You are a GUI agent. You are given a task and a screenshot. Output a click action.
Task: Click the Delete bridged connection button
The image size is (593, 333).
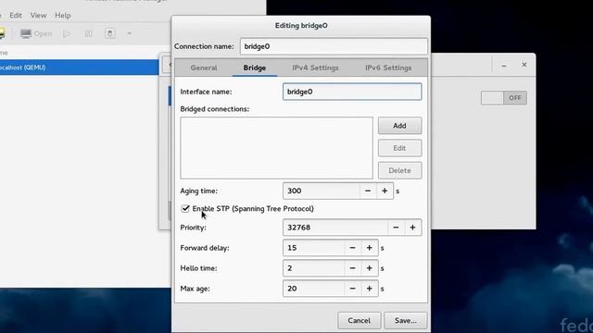pos(399,170)
